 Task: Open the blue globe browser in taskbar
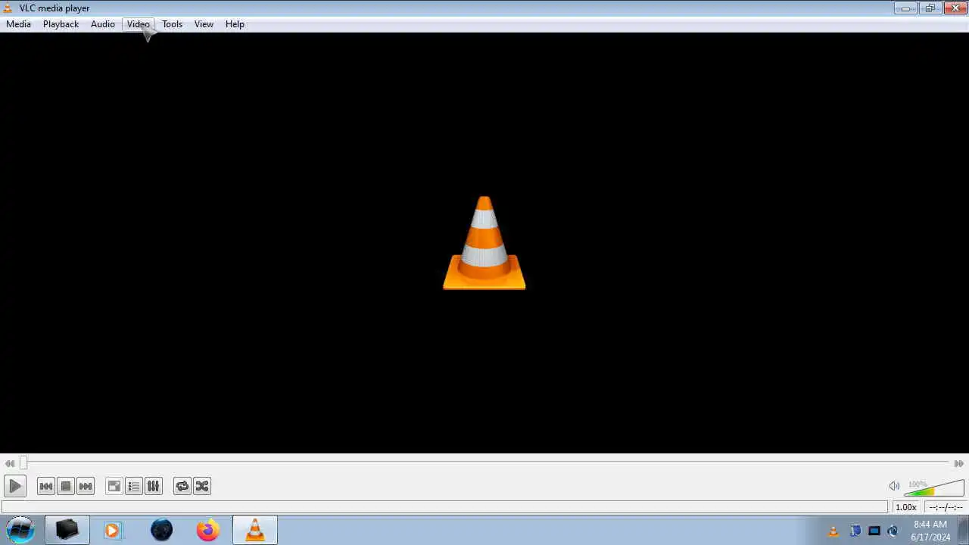tap(161, 530)
